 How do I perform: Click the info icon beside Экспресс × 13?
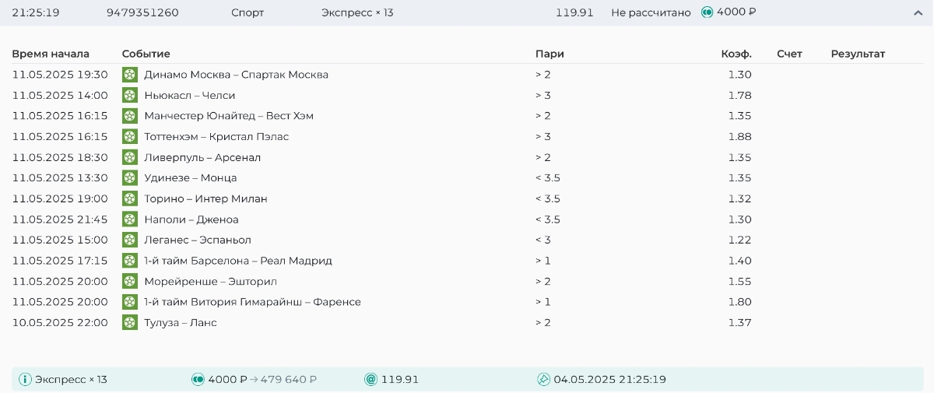point(25,380)
